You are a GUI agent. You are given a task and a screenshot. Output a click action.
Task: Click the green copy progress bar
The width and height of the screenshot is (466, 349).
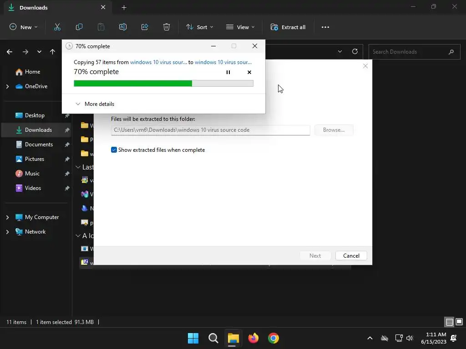[x=163, y=84]
